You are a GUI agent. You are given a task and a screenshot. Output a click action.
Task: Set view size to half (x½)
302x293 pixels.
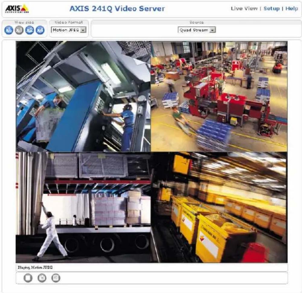coord(9,30)
